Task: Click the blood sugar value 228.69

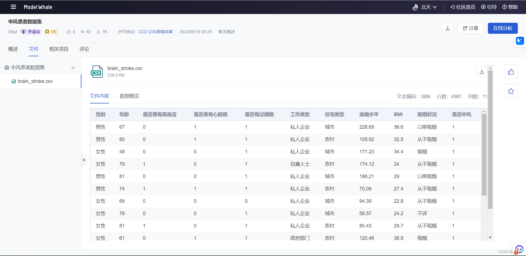Action: [367, 127]
